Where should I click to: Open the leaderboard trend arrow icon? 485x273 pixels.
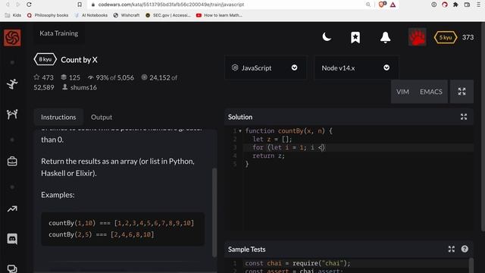coord(12,209)
